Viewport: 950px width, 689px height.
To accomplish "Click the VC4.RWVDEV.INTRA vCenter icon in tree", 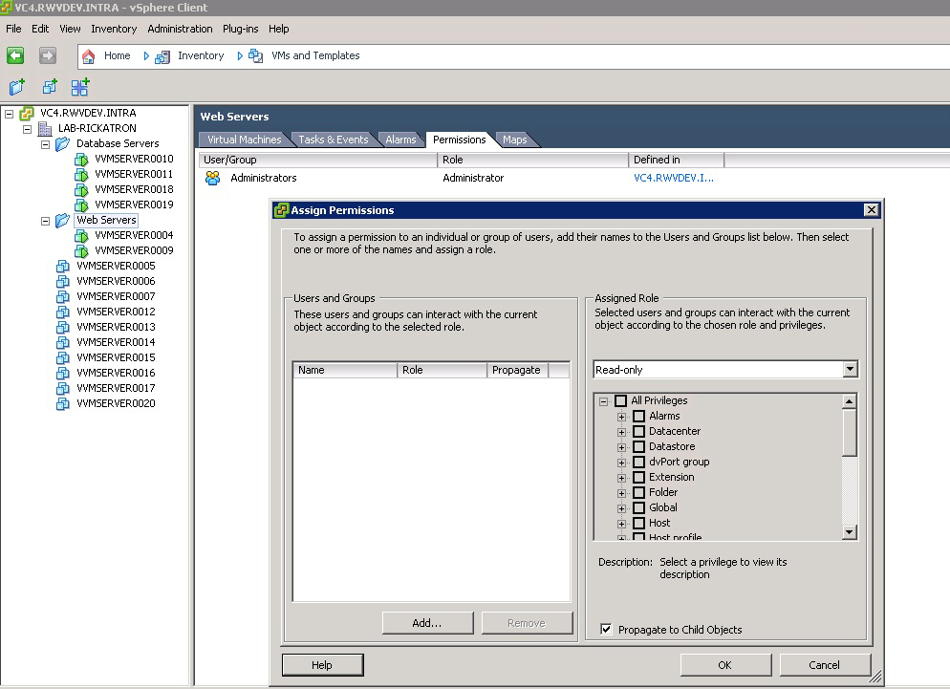I will pyautogui.click(x=27, y=114).
